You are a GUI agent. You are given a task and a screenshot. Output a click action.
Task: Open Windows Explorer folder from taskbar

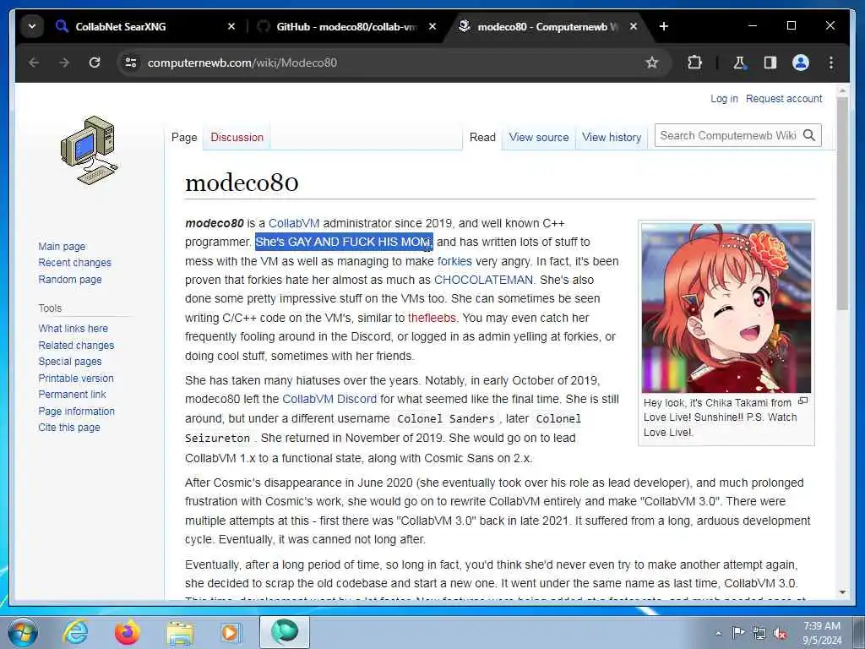(x=180, y=632)
